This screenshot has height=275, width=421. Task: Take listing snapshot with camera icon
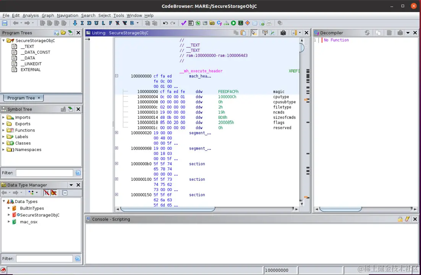(x=283, y=33)
